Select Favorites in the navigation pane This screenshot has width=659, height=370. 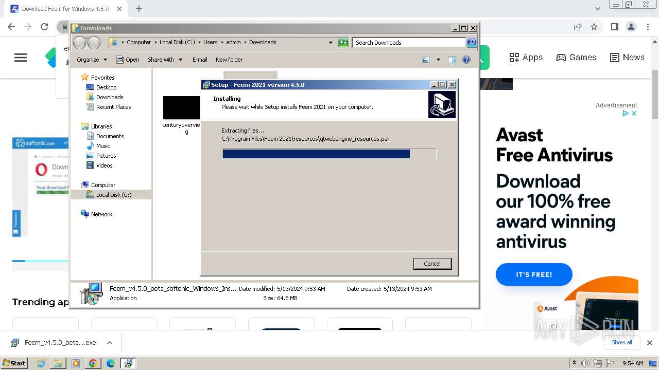pyautogui.click(x=102, y=78)
